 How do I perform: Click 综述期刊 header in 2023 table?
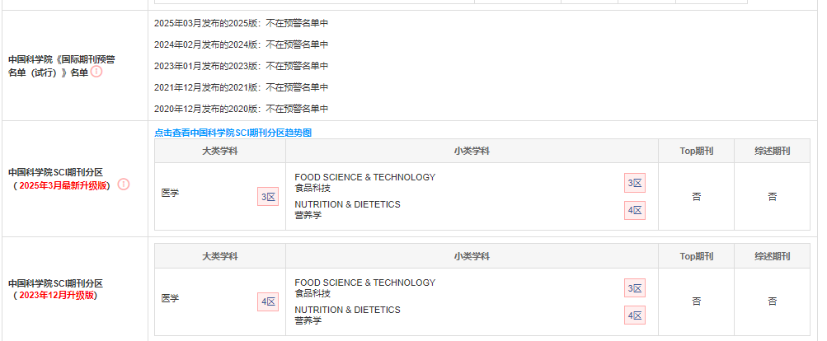(x=772, y=257)
